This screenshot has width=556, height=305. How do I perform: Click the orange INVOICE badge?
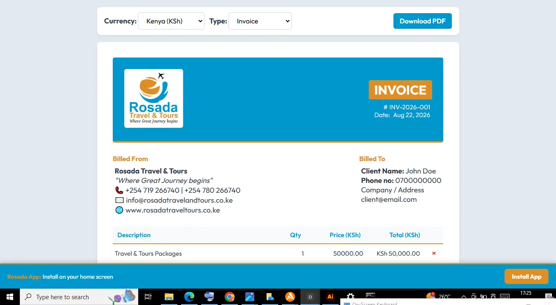pos(400,90)
